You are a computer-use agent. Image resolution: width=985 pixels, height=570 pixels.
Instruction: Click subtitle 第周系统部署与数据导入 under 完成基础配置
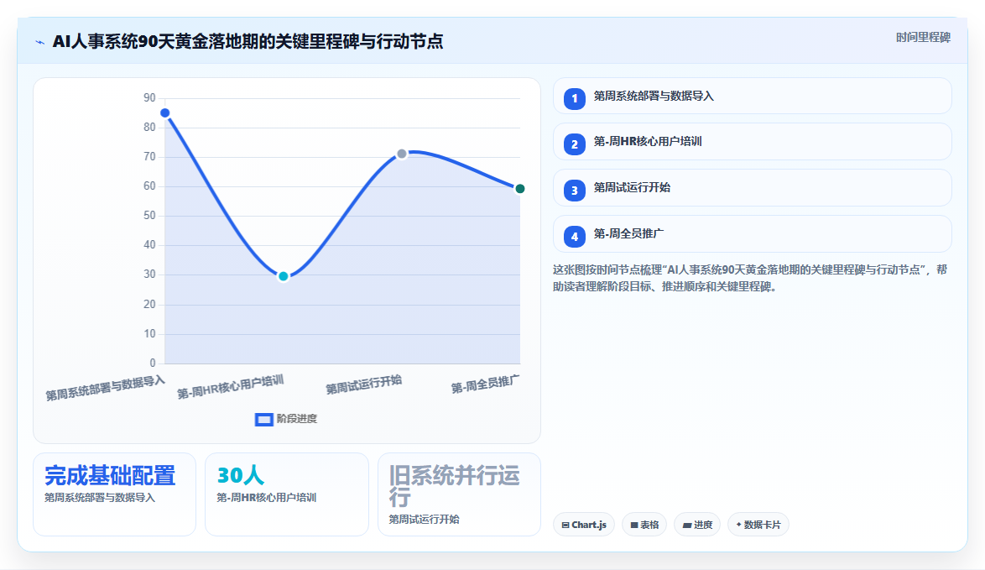[99, 498]
